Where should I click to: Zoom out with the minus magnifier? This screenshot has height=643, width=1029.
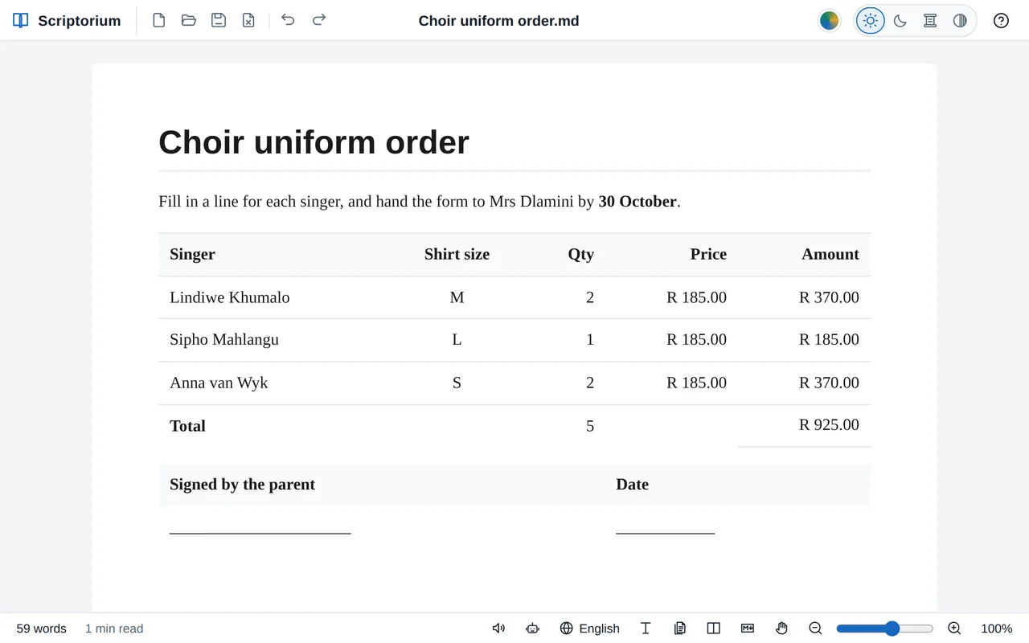pyautogui.click(x=815, y=629)
